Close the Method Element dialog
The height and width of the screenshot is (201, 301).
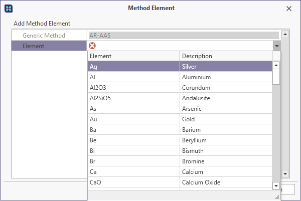289,9
